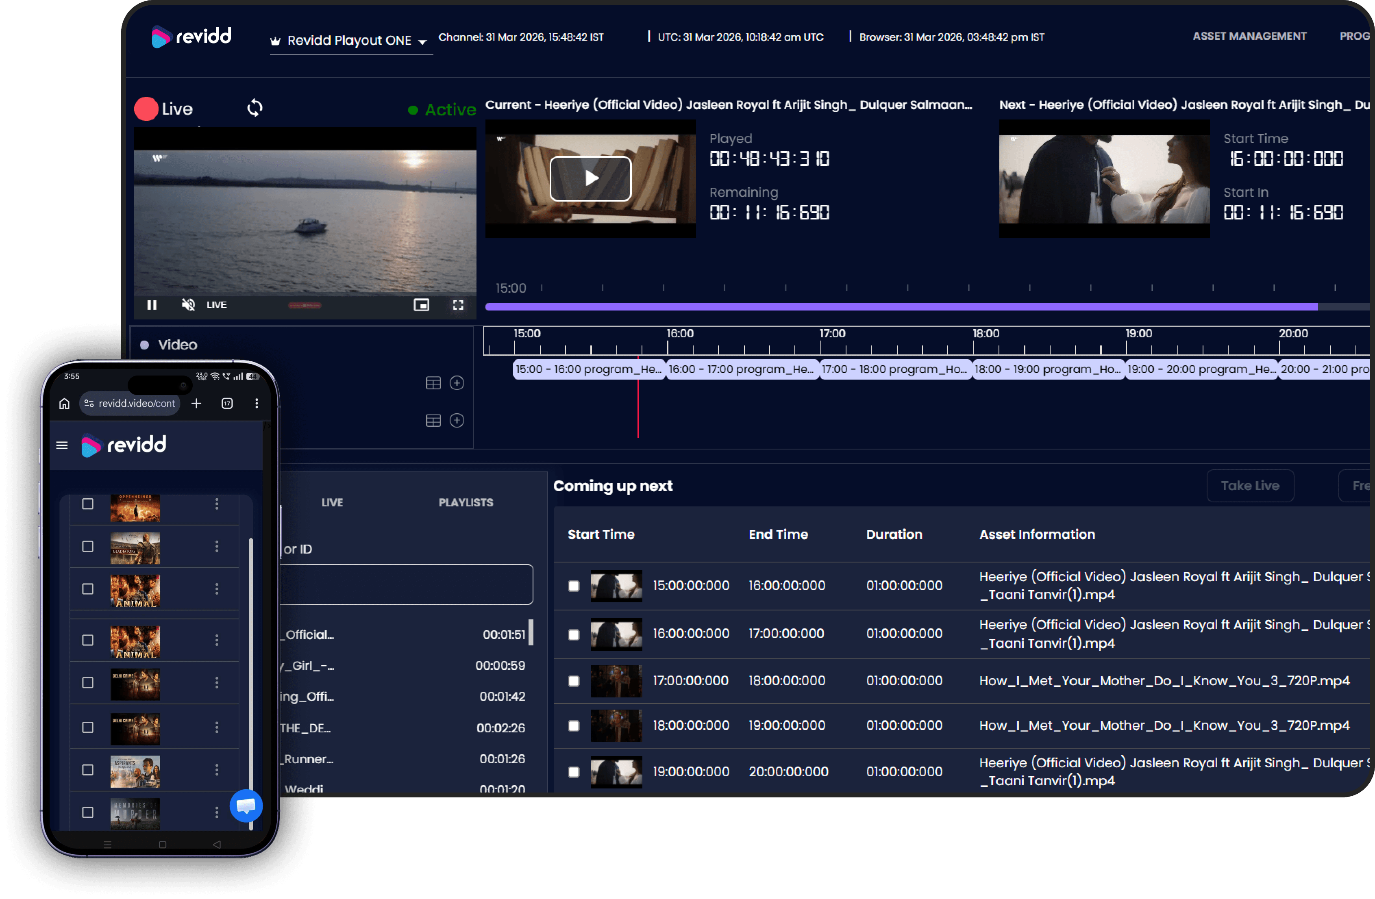This screenshot has height=899, width=1375.
Task: Check the 17:00:00:000 schedule row checkbox
Action: 574,681
